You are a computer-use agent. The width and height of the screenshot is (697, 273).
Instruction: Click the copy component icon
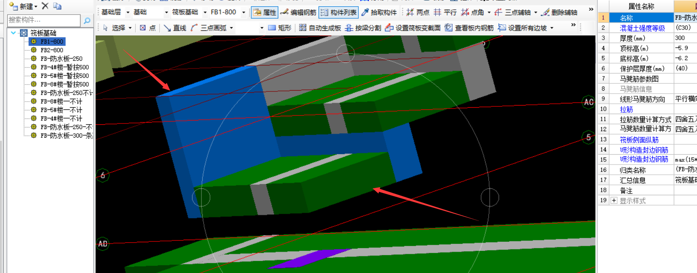[57, 6]
